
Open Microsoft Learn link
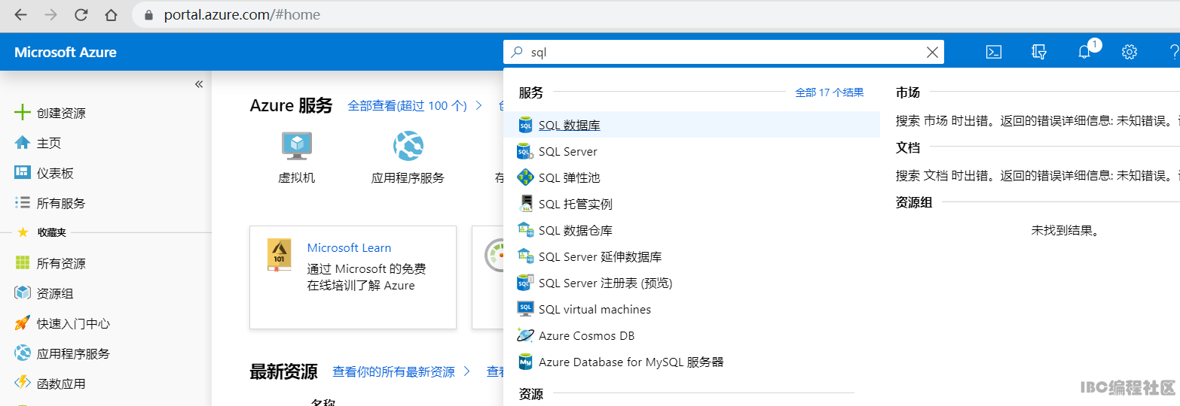[x=349, y=247]
